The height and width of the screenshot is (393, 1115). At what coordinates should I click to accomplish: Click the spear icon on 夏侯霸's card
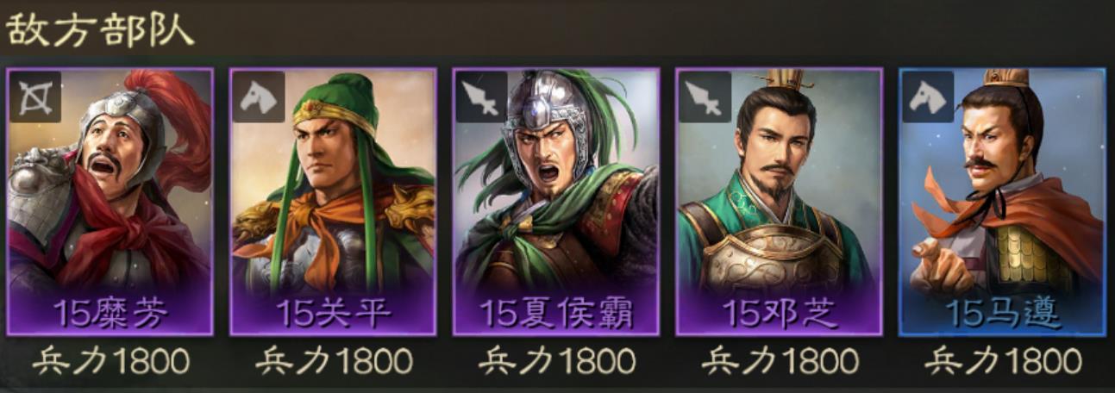482,97
